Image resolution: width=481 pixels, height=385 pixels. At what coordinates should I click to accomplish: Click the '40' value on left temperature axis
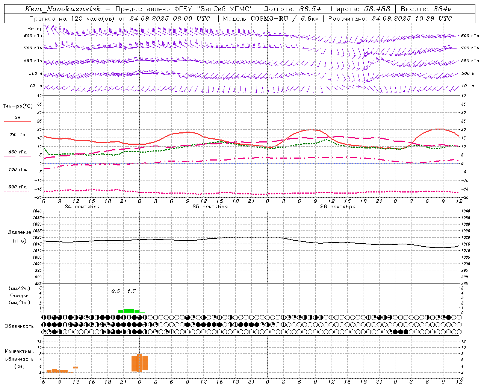[39, 96]
